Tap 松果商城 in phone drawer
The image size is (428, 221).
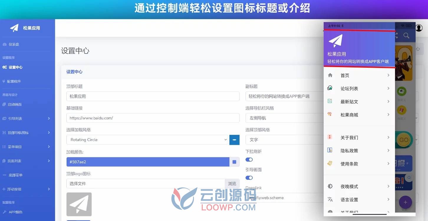click(x=349, y=115)
